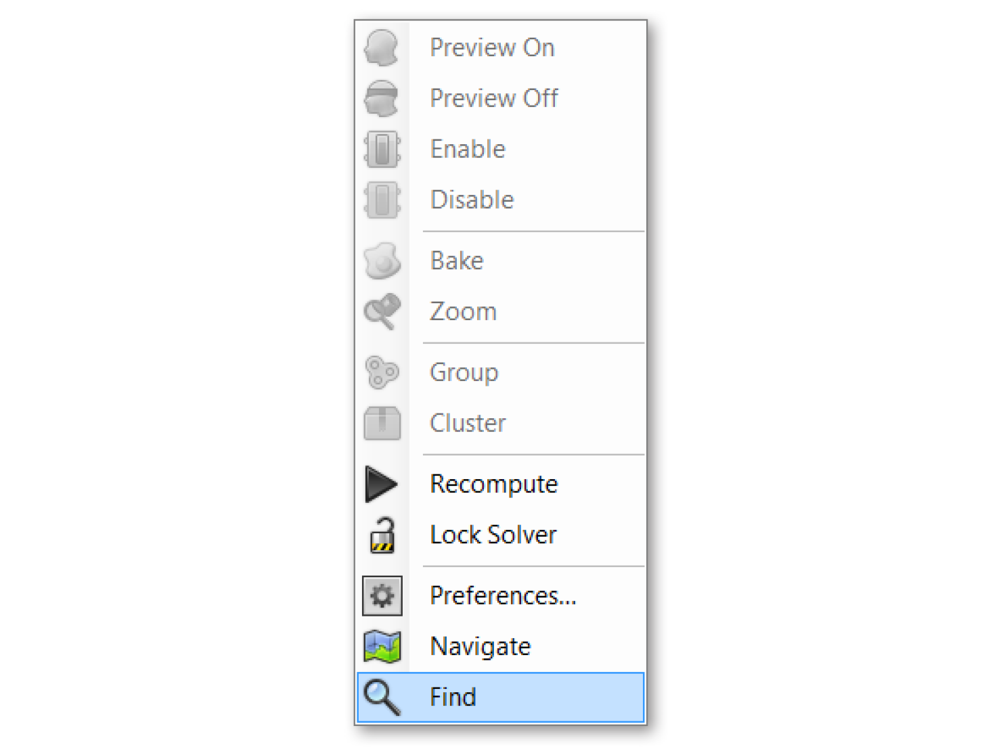982x747 pixels.
Task: Click the Group icon
Action: point(382,372)
